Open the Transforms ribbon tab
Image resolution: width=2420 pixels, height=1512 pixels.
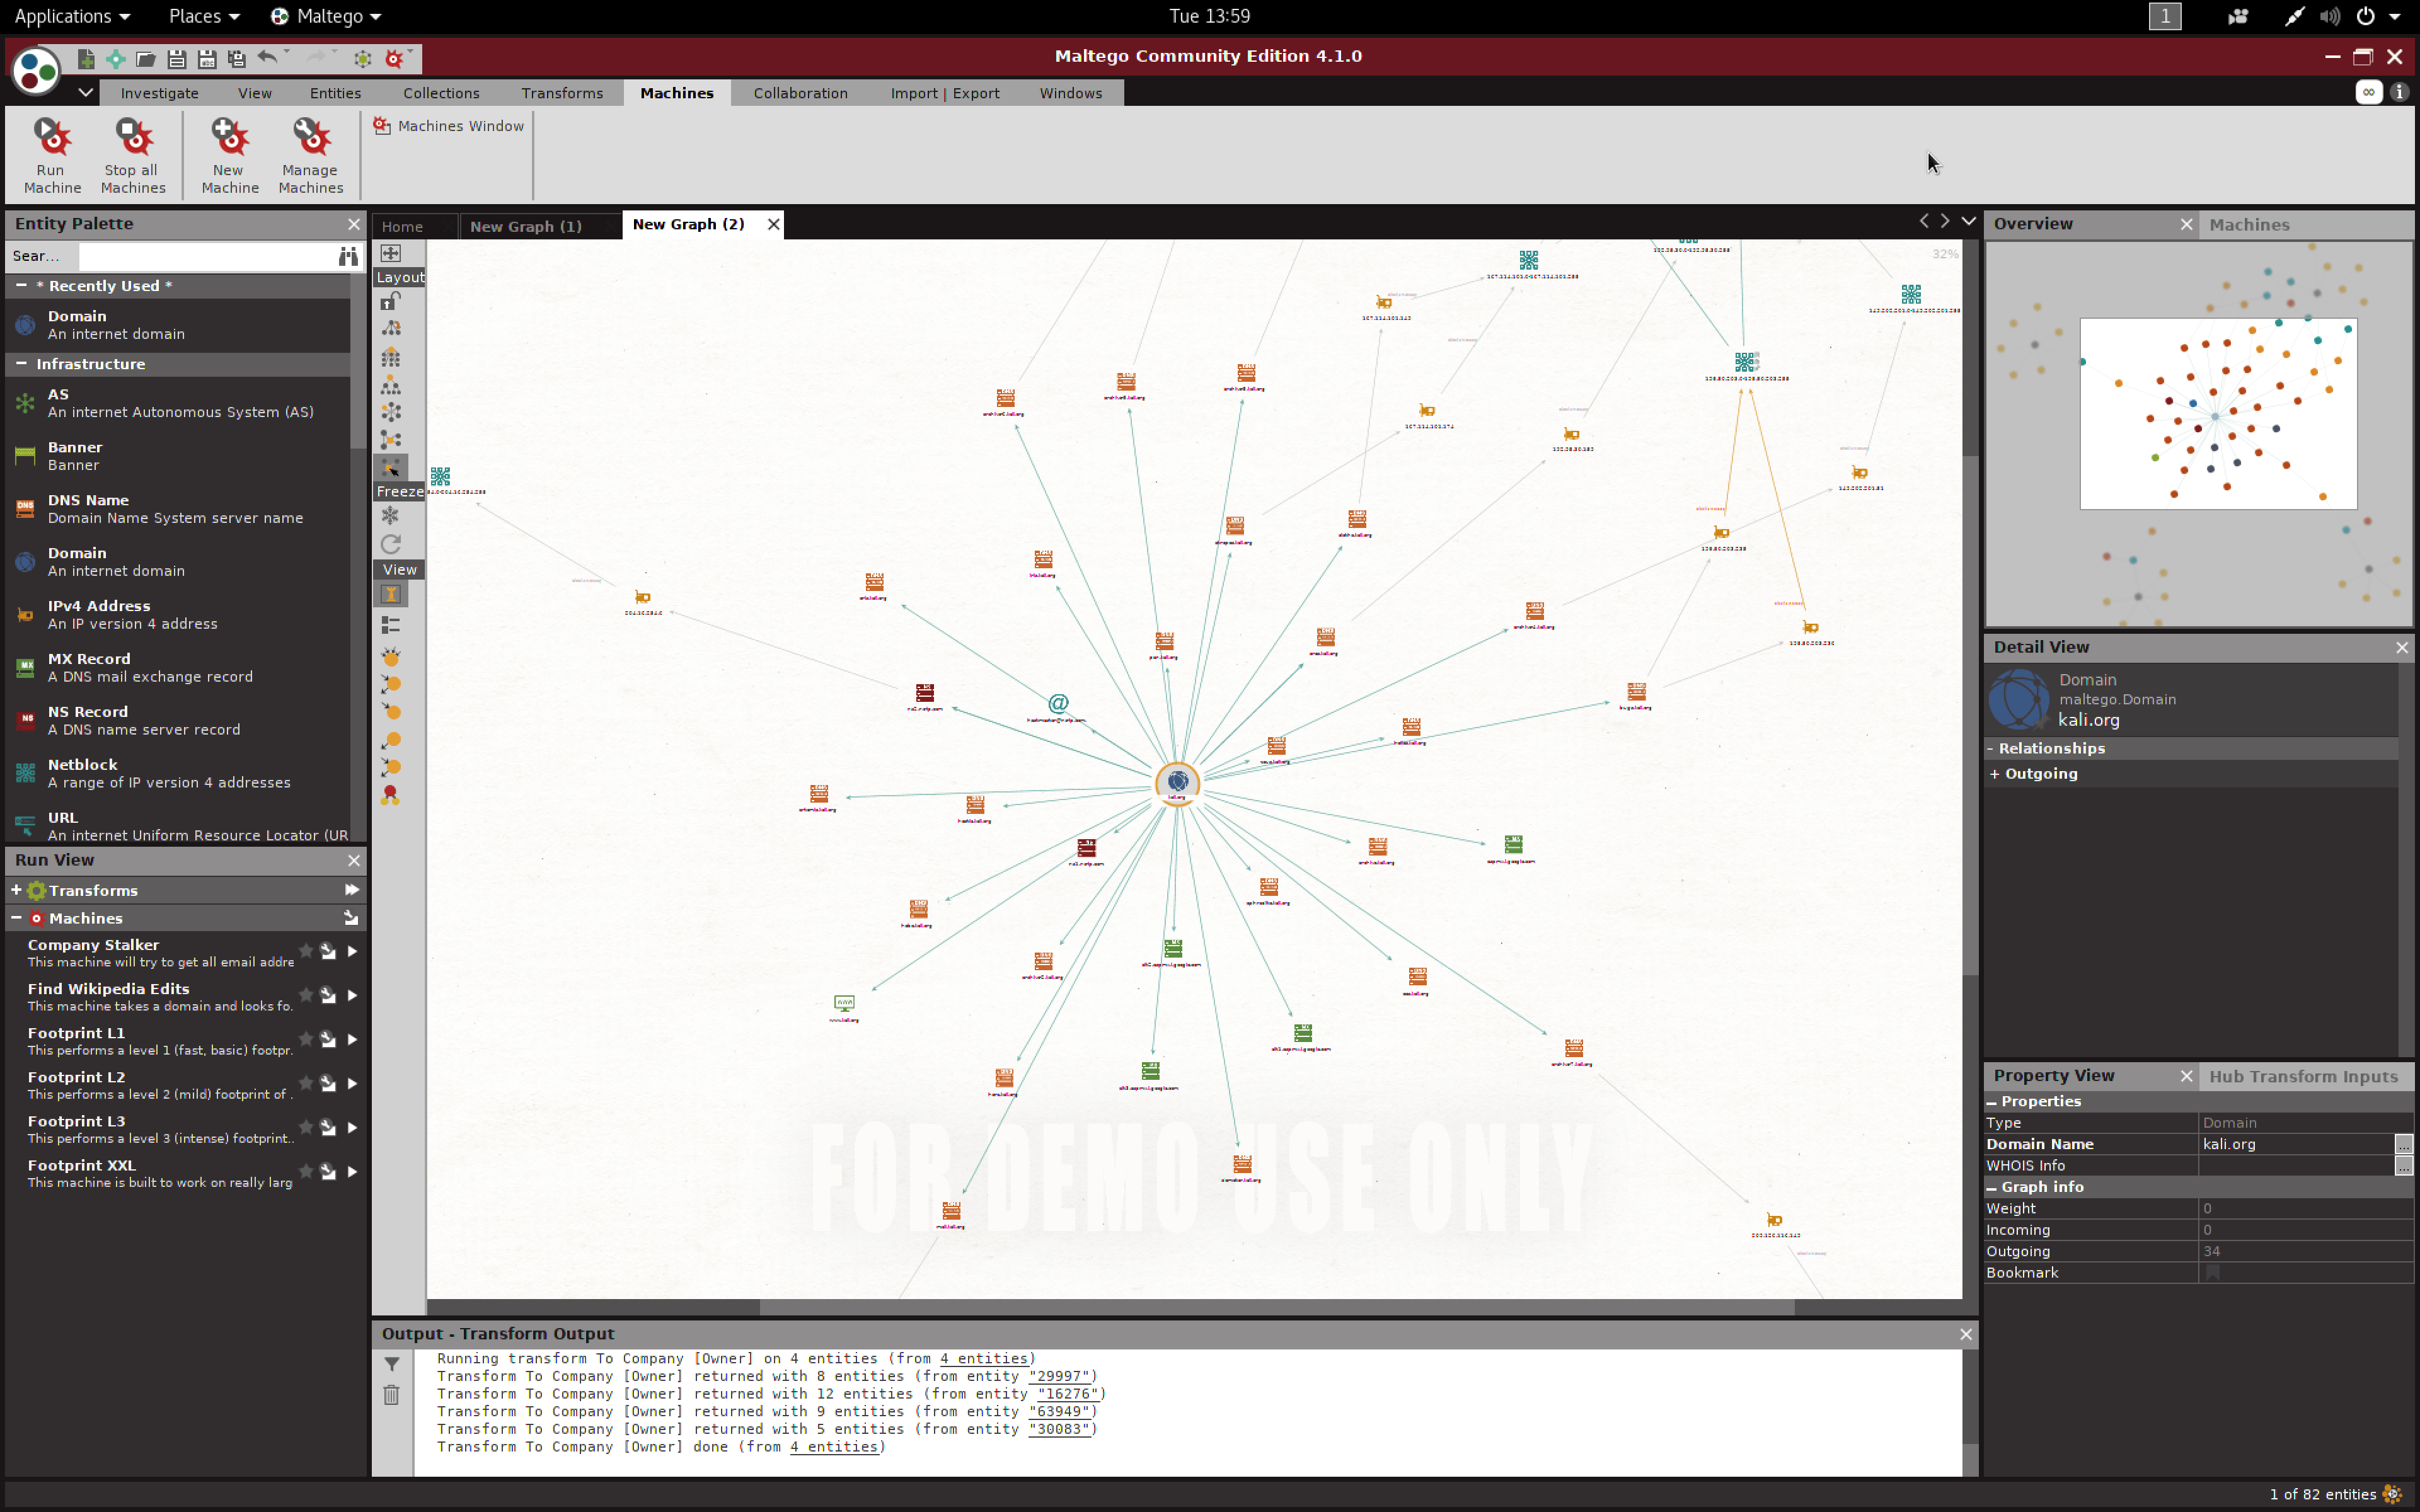(x=561, y=93)
